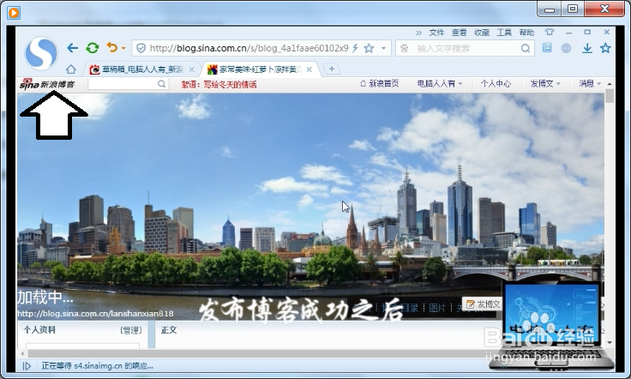Click the lightning speed-mode icon

pos(355,48)
